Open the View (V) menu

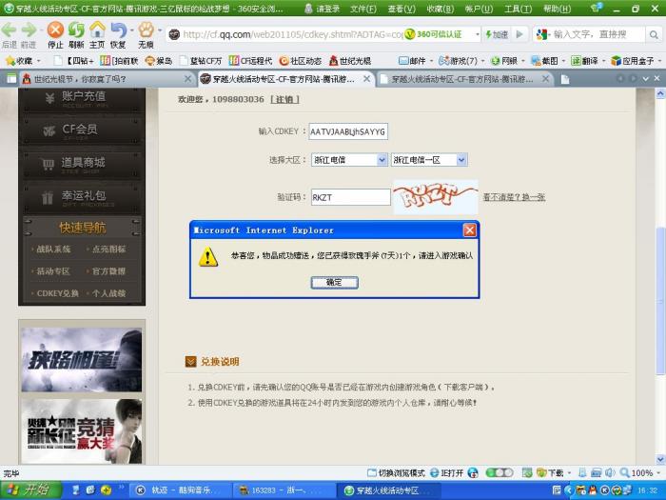coord(402,9)
